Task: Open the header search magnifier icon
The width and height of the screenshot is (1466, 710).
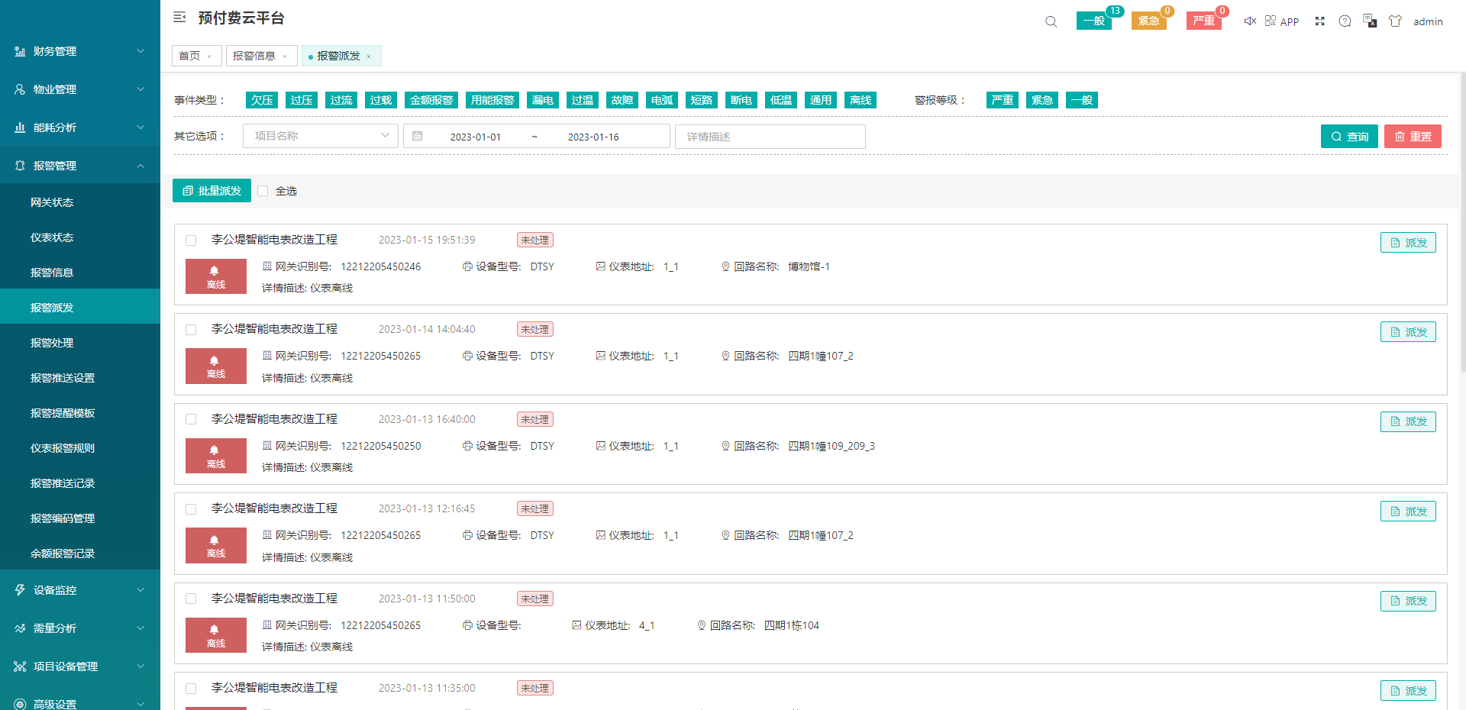Action: [x=1051, y=21]
